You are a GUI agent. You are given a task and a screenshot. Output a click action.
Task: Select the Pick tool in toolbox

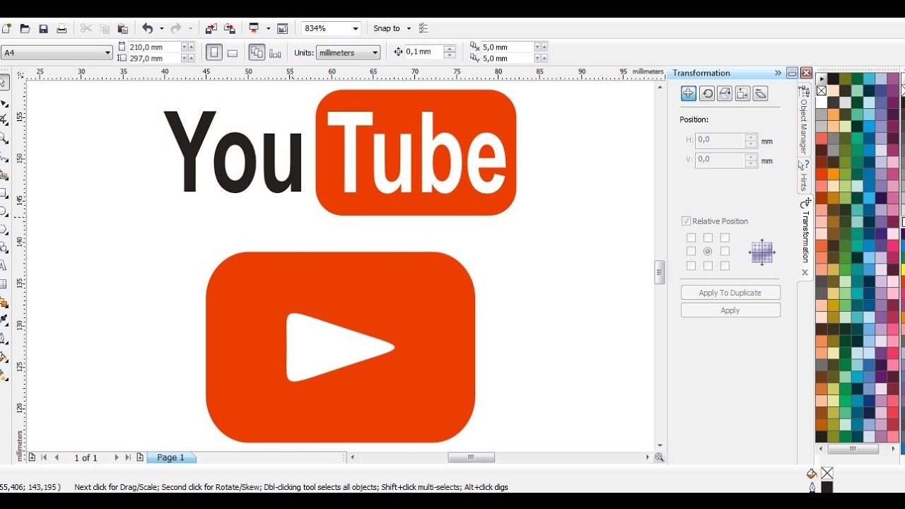(4, 82)
